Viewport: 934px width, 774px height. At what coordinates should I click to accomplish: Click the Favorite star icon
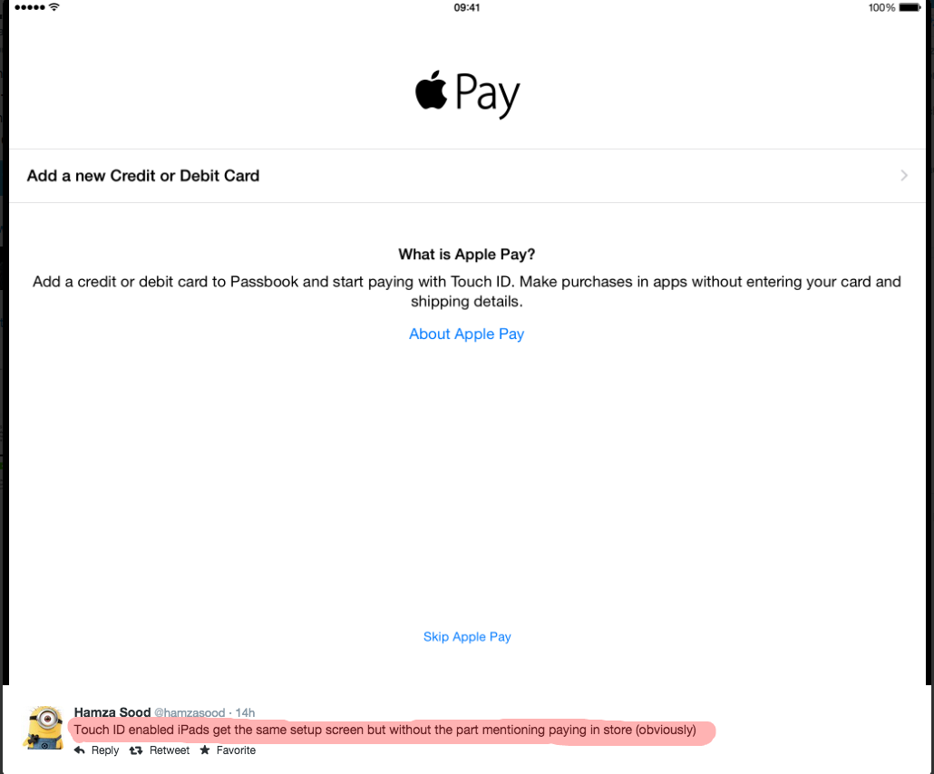click(205, 750)
